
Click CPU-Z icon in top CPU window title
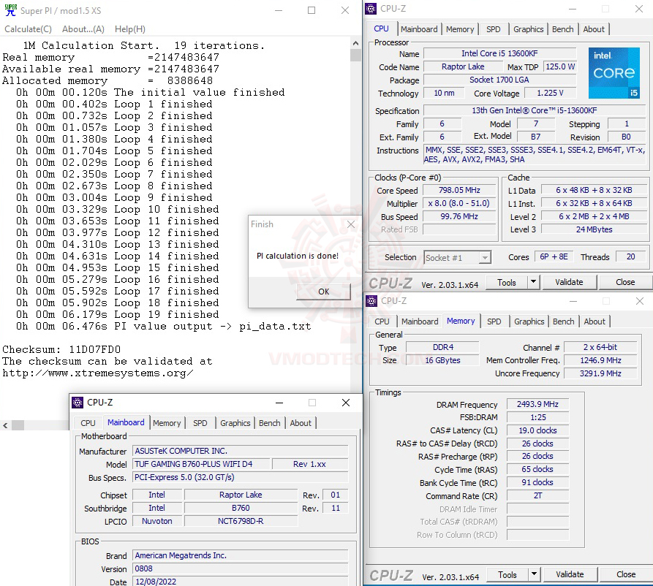tap(371, 9)
